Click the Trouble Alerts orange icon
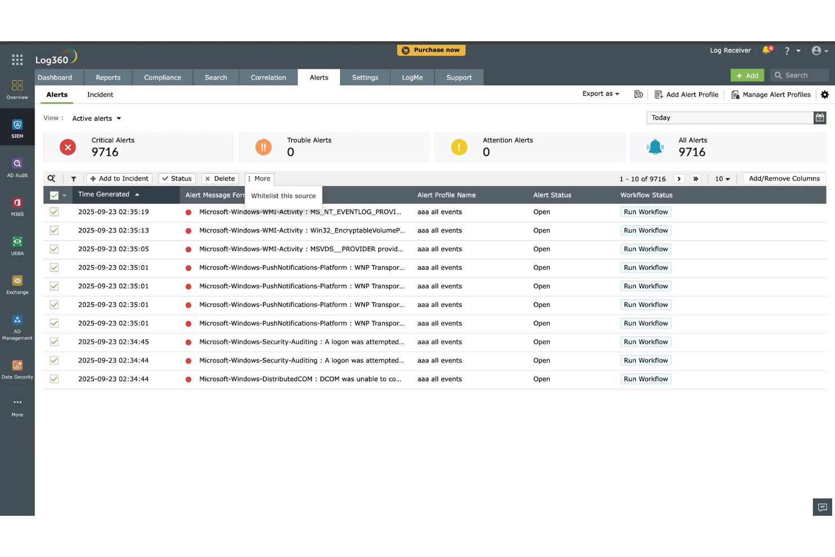 [263, 147]
